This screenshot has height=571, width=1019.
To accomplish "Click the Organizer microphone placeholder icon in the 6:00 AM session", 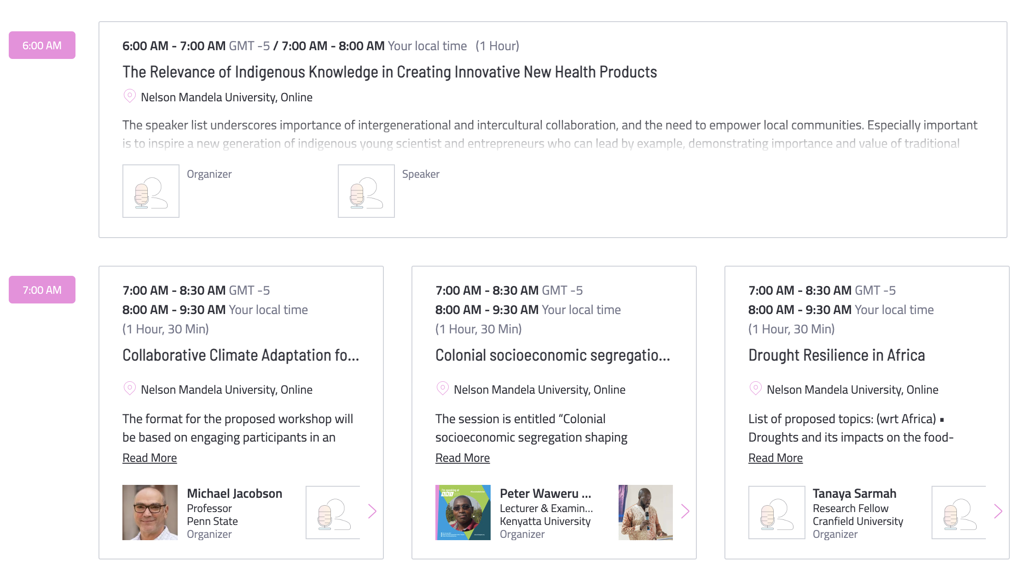I will coord(151,191).
